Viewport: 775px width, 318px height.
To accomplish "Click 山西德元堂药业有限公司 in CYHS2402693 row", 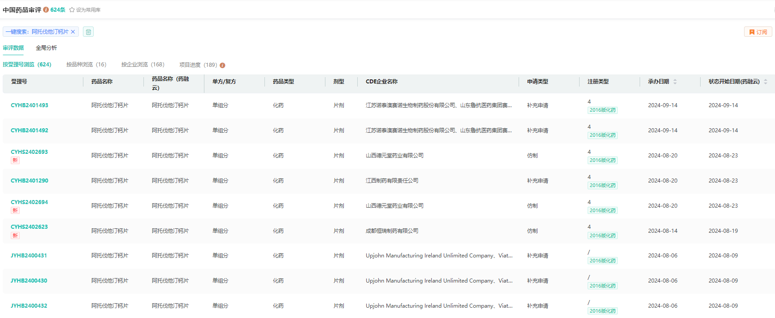I will pyautogui.click(x=394, y=156).
